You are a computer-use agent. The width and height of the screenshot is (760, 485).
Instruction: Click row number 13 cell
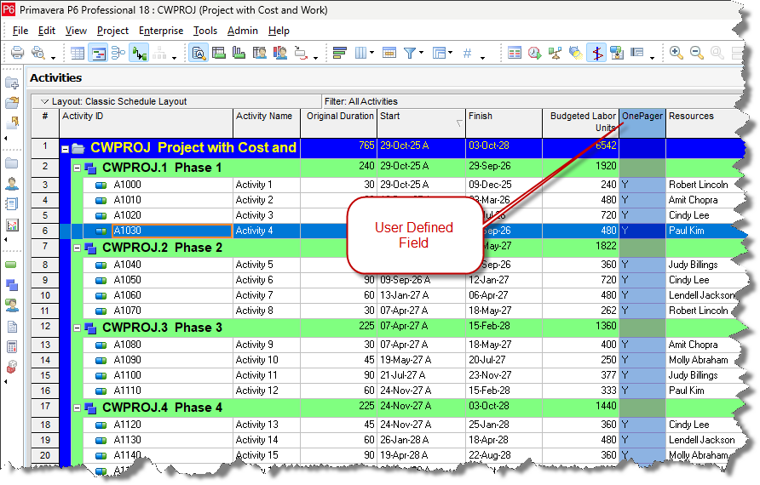[x=45, y=345]
